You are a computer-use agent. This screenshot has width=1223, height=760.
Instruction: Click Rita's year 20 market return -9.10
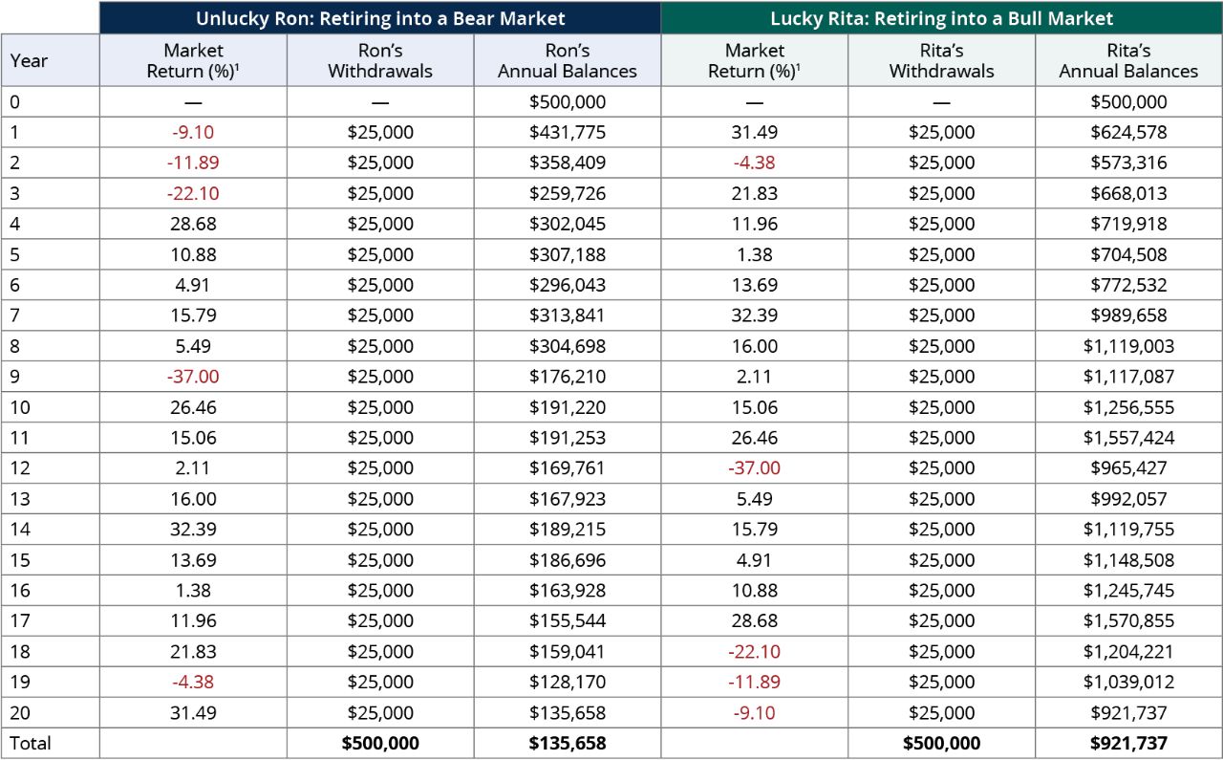pos(754,713)
